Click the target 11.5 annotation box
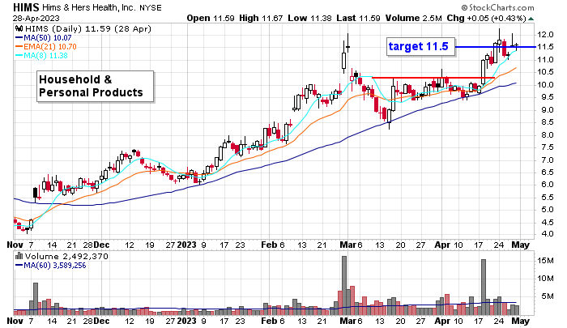 [x=420, y=47]
